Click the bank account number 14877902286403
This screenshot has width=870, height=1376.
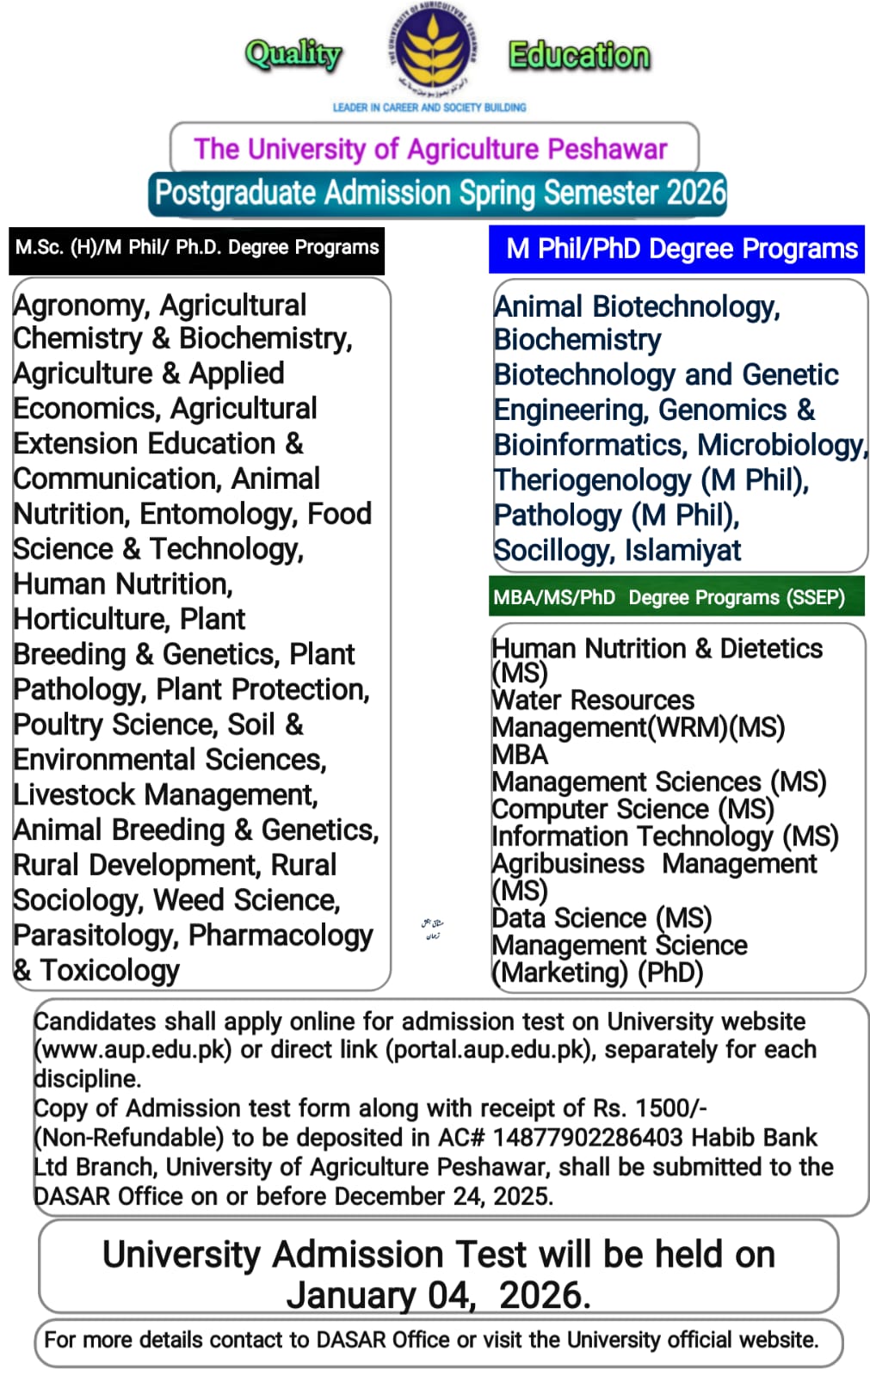pos(588,1138)
